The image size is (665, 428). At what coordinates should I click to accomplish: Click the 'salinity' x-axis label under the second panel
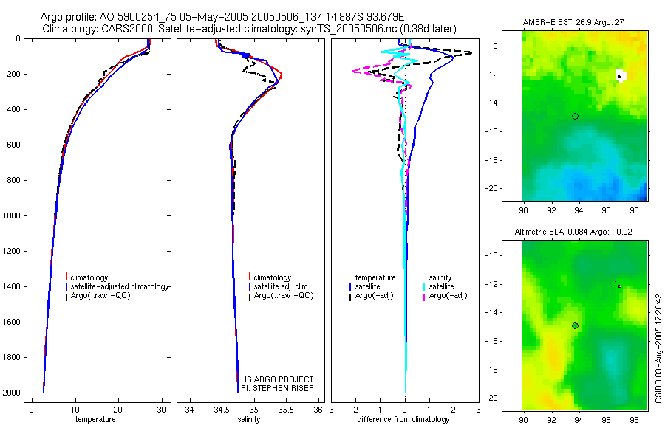[x=249, y=420]
